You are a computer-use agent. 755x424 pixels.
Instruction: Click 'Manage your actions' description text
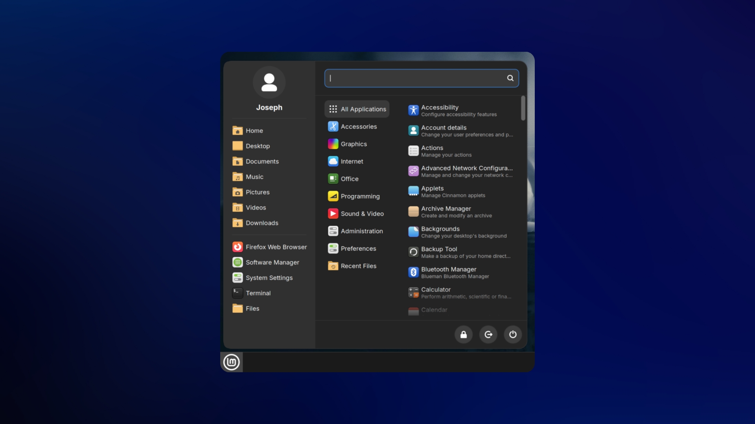click(446, 155)
